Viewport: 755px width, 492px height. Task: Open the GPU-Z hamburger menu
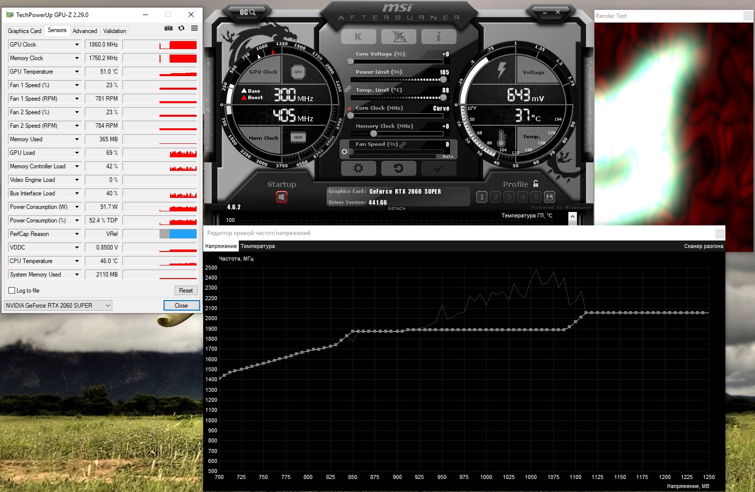point(194,29)
